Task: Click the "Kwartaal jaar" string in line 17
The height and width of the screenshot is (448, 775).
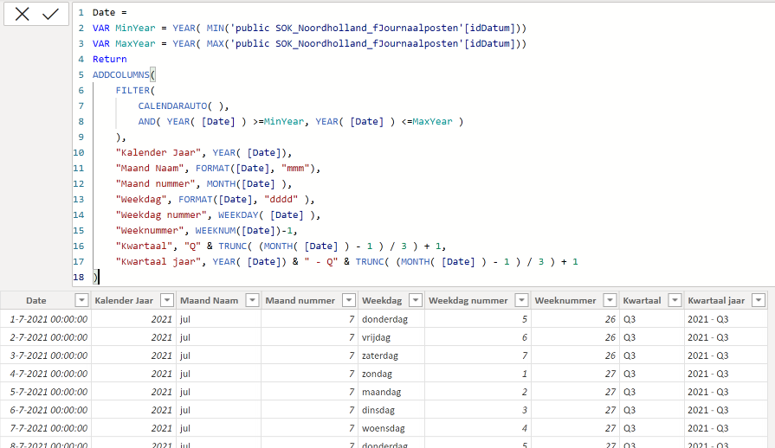Action: [x=158, y=261]
